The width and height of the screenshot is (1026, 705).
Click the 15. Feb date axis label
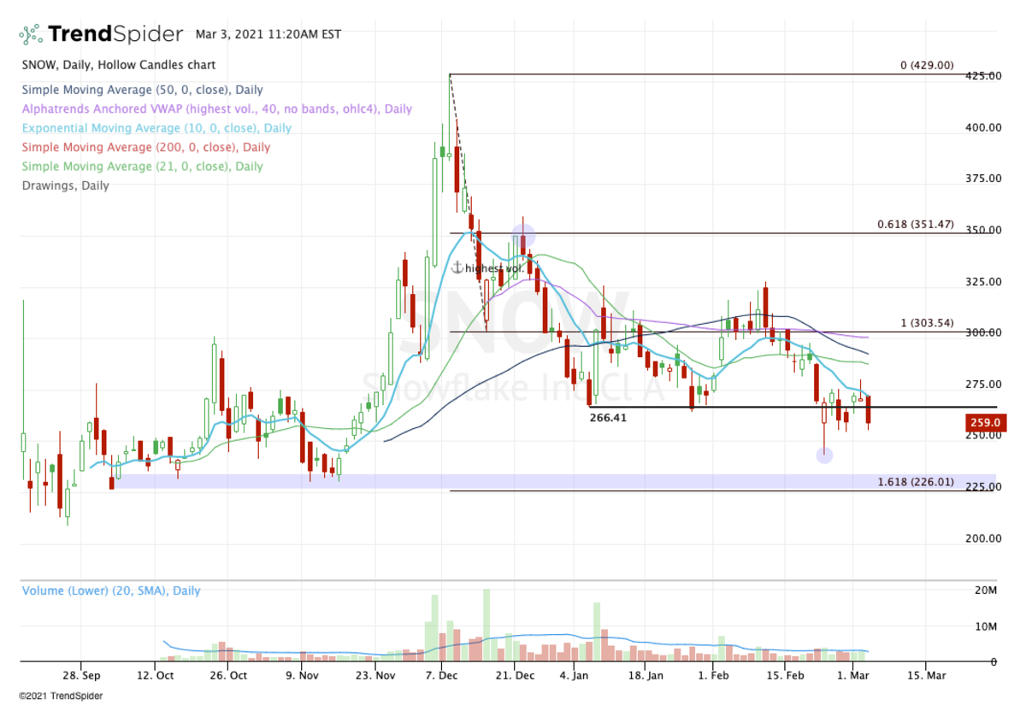(x=785, y=674)
